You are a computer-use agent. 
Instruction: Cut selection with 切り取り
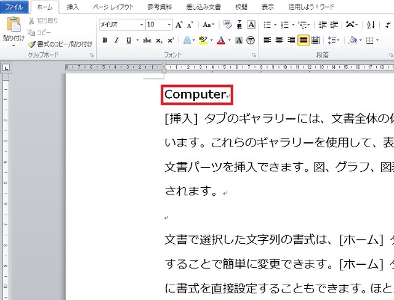(x=43, y=20)
